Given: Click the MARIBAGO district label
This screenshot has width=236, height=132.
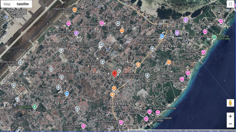Looking at the screenshot, I should 120,104.
